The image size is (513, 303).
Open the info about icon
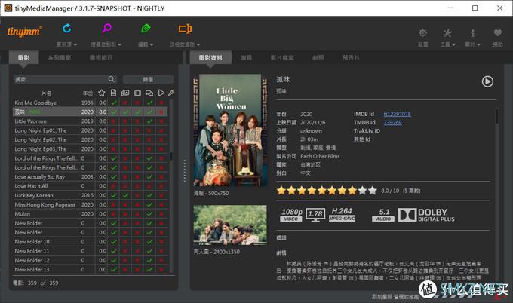pyautogui.click(x=472, y=33)
